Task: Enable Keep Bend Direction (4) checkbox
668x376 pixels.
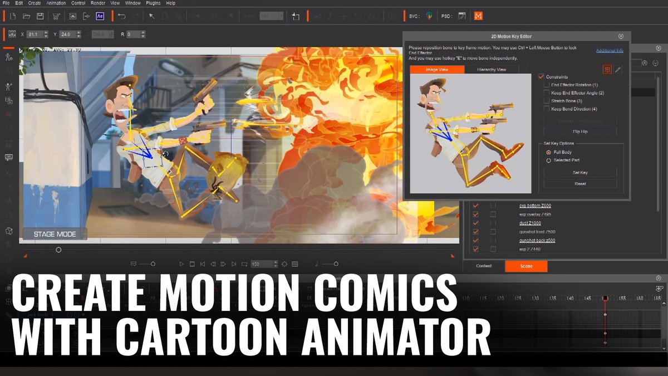Action: (x=547, y=109)
